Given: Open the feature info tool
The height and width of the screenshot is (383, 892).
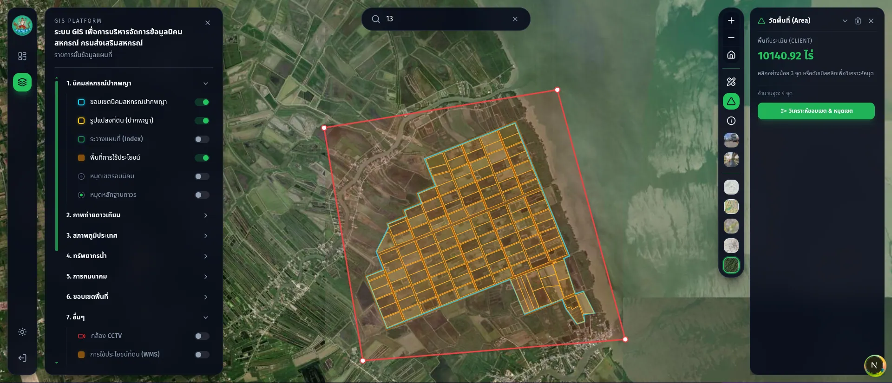Looking at the screenshot, I should click(x=731, y=121).
